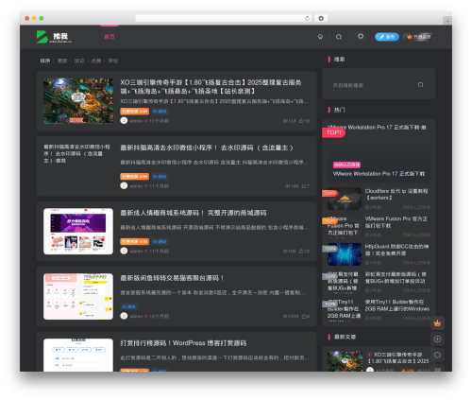This screenshot has height=400, width=472.
Task: Click like icon on 商城系统源码 post
Action: (x=301, y=252)
